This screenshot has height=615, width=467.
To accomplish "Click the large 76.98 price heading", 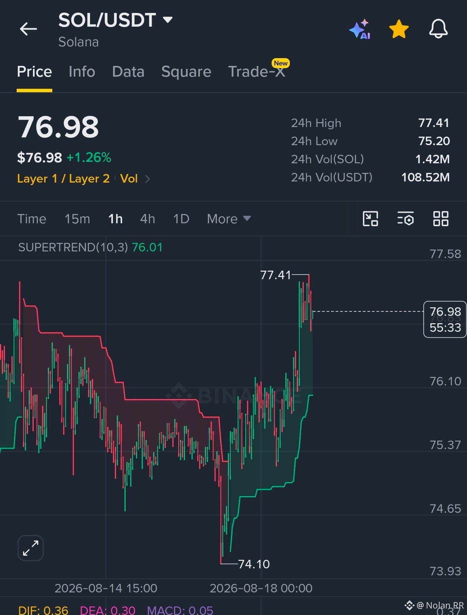I will (x=58, y=127).
